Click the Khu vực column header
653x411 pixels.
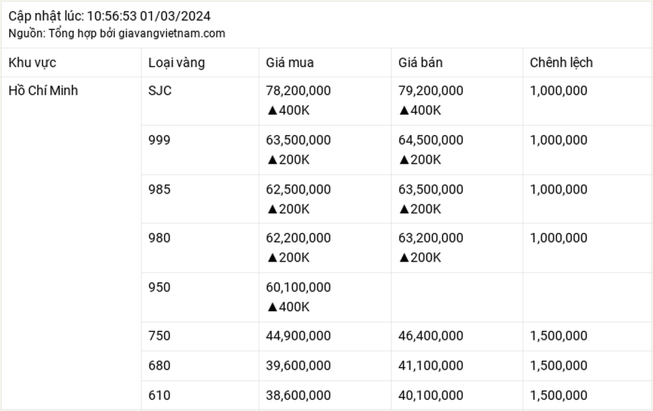click(x=32, y=63)
